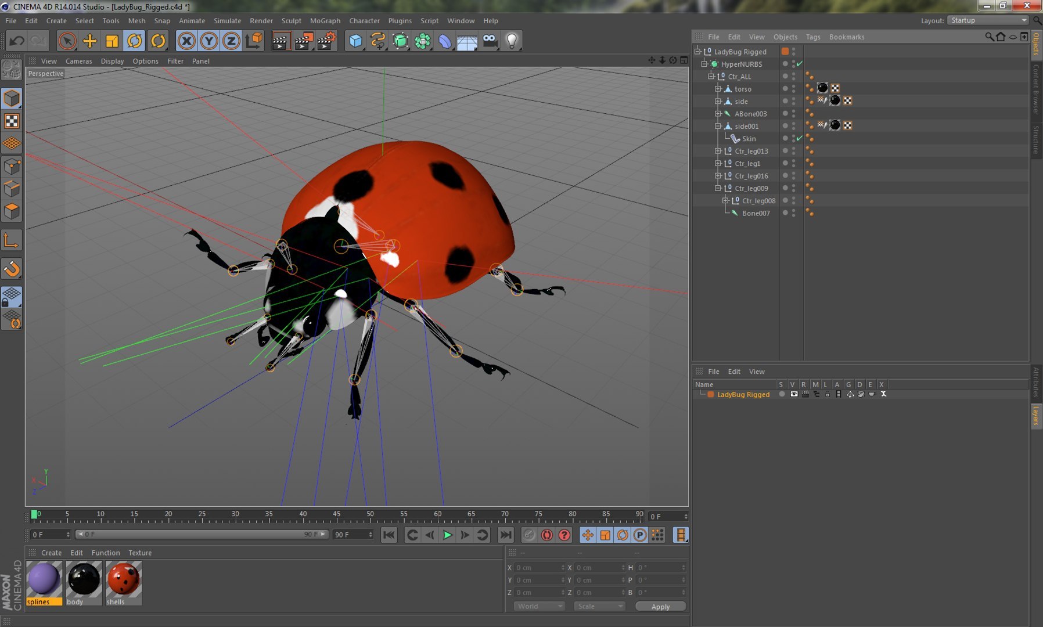Open the Simulate menu
The width and height of the screenshot is (1043, 627).
[227, 20]
